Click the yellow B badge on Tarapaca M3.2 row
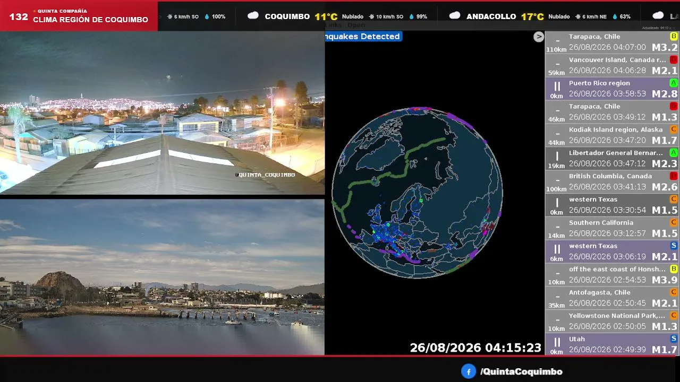The width and height of the screenshot is (680, 382). click(674, 36)
